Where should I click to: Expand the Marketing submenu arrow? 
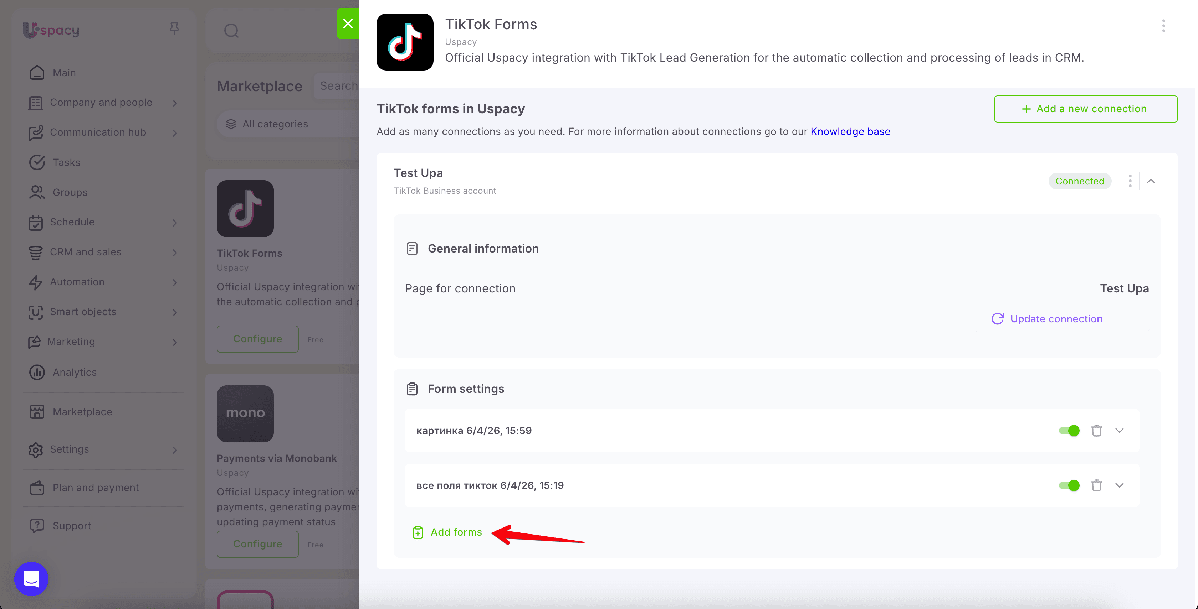click(175, 342)
